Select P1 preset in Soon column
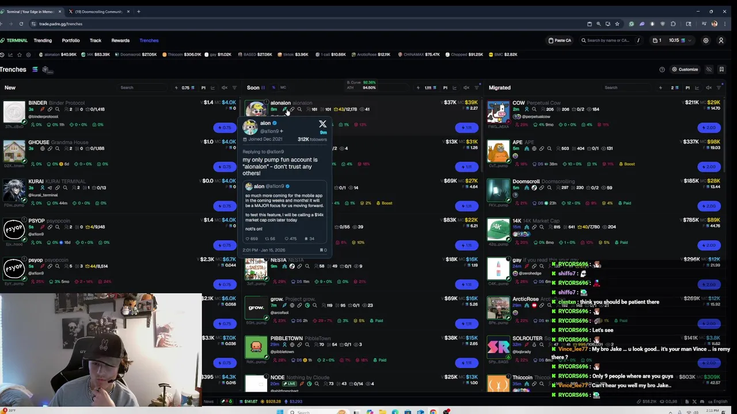 (x=445, y=87)
